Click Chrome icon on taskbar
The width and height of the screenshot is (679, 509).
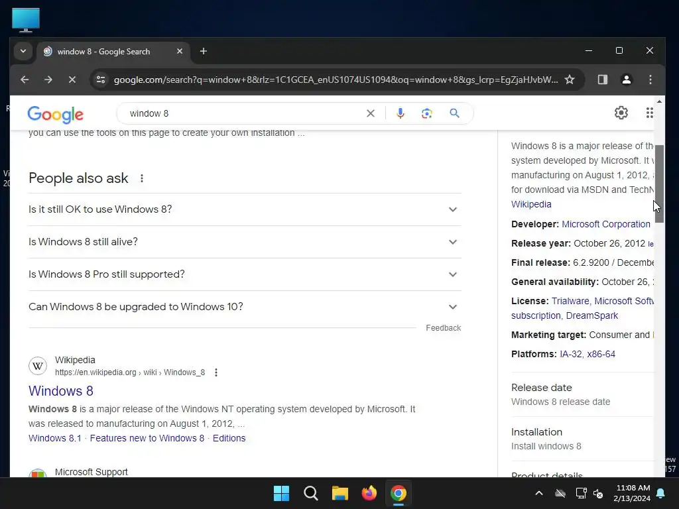tap(399, 493)
